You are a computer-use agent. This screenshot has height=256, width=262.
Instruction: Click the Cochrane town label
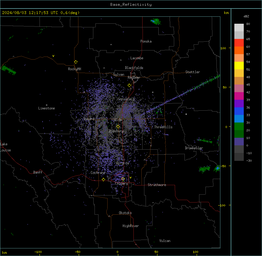98,173
